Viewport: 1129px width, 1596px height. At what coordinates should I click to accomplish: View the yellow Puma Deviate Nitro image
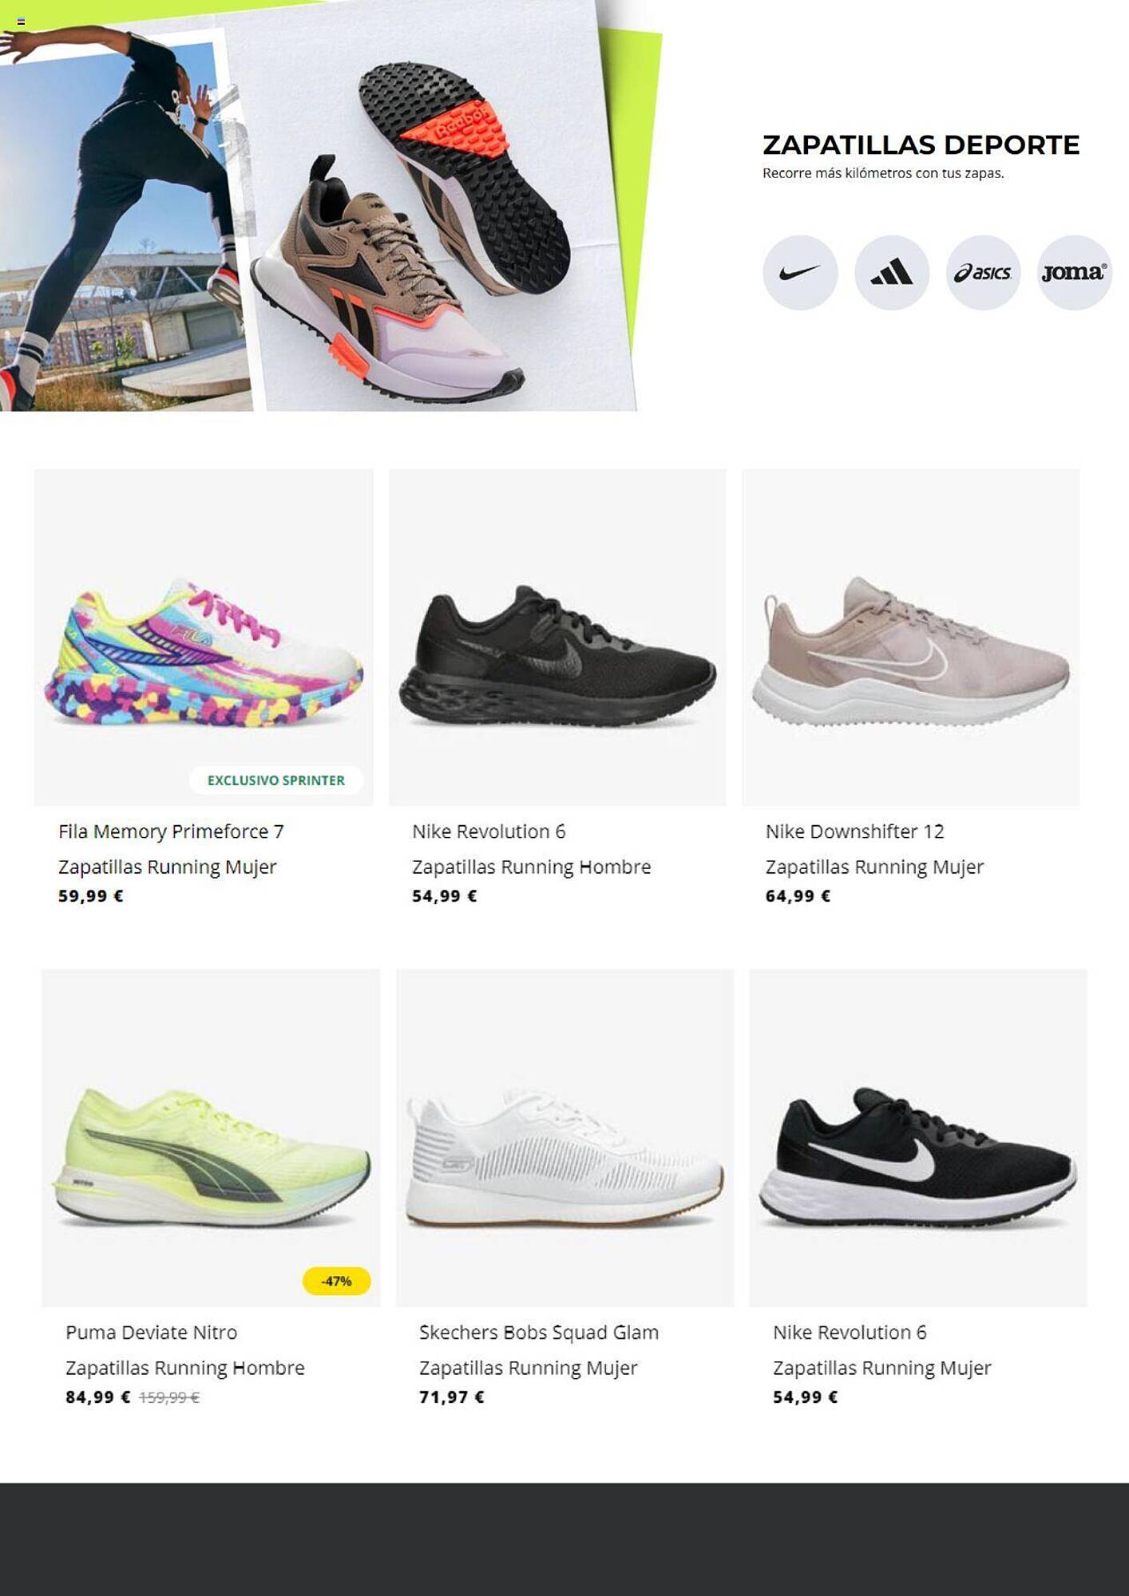point(211,1138)
